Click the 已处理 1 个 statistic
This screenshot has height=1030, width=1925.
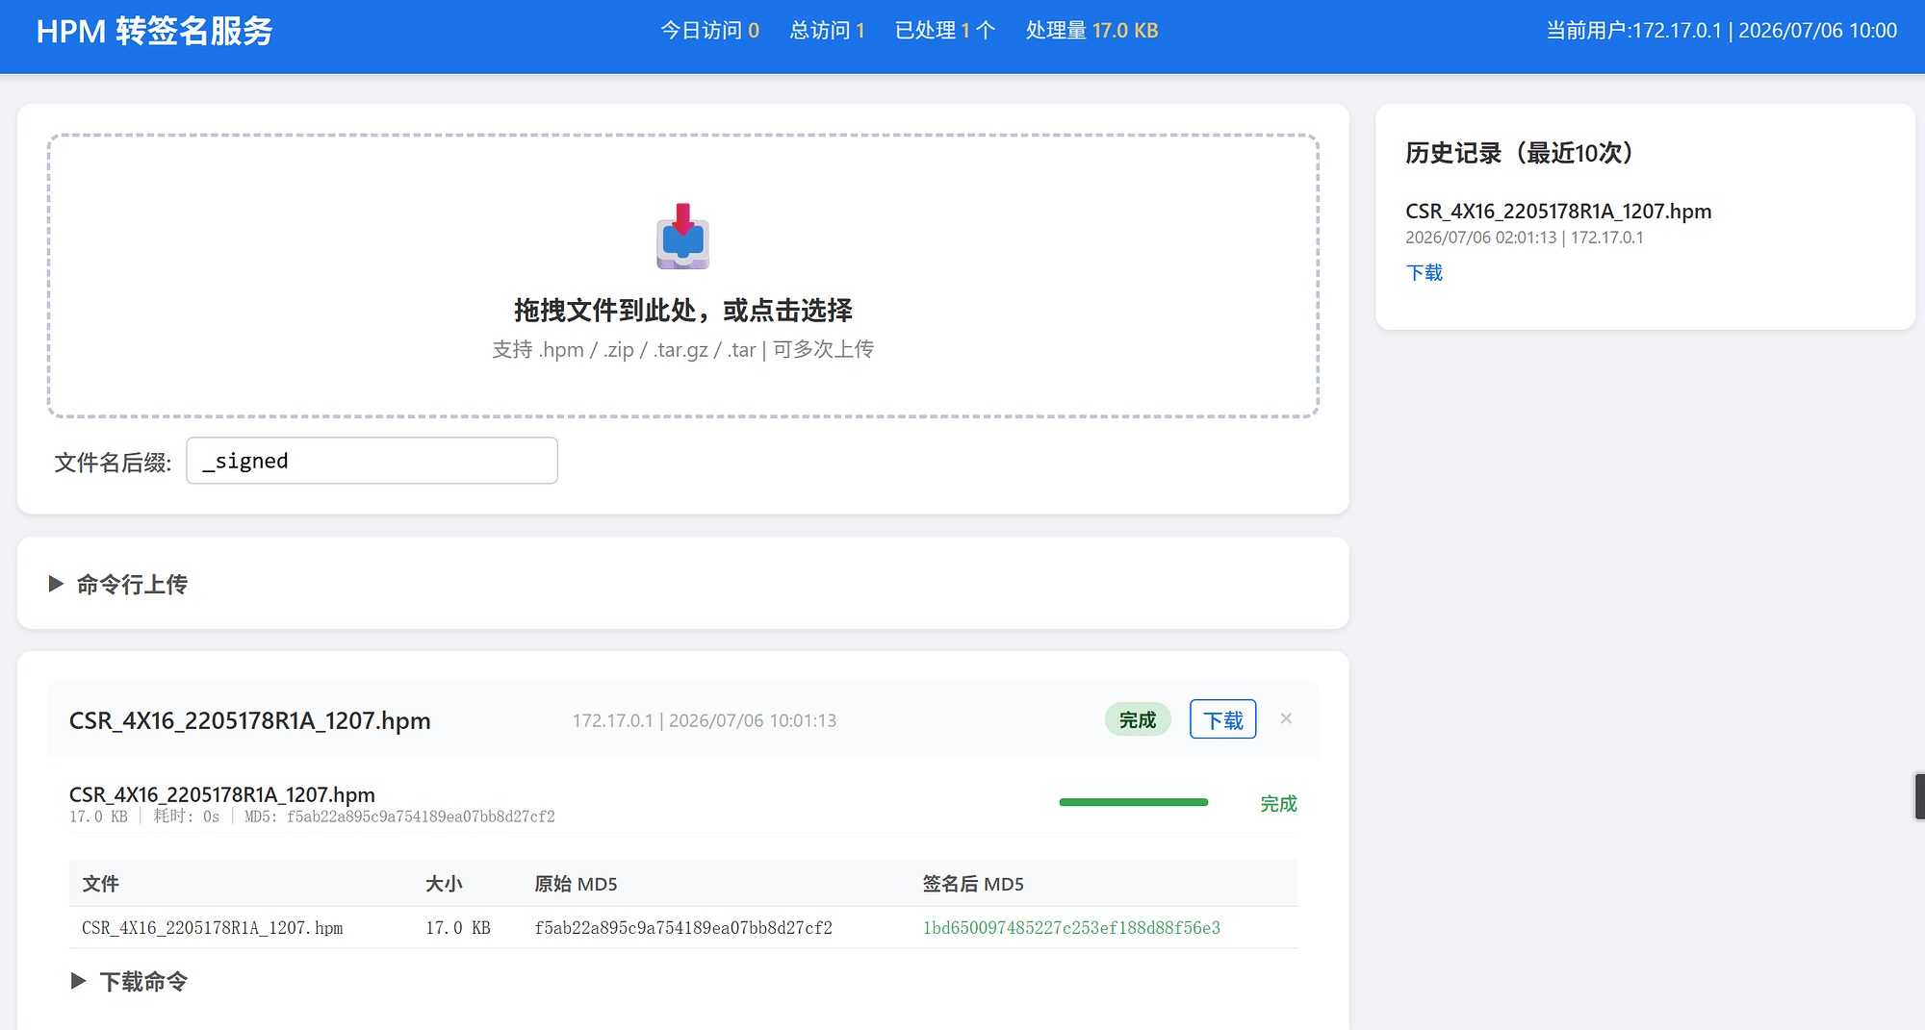click(x=944, y=31)
